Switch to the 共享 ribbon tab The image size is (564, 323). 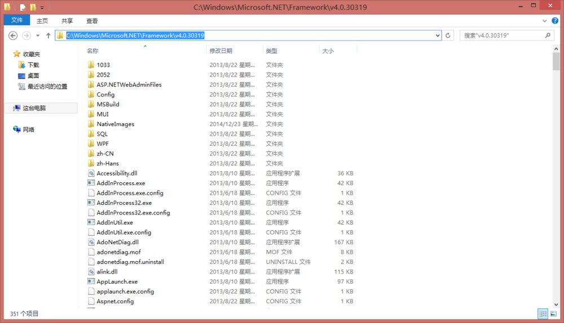(67, 21)
